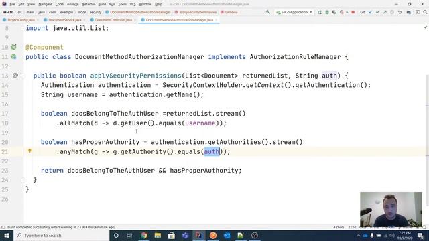Click the Rerun application icon

320,12
